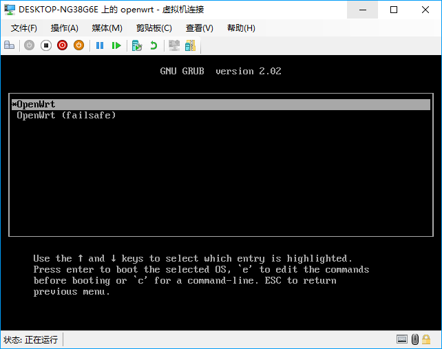Close the virtual machine connection window
The image size is (442, 349).
pyautogui.click(x=425, y=10)
